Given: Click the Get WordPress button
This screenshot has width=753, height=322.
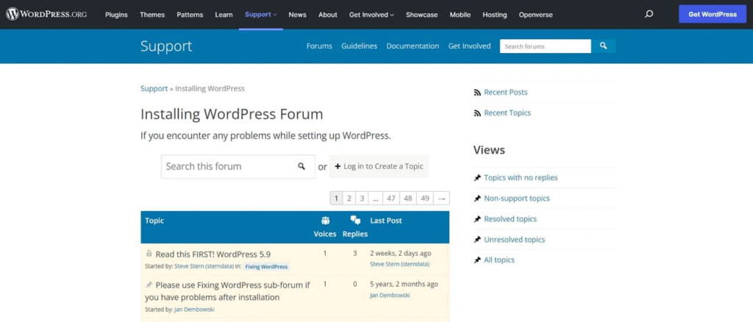Looking at the screenshot, I should point(712,15).
